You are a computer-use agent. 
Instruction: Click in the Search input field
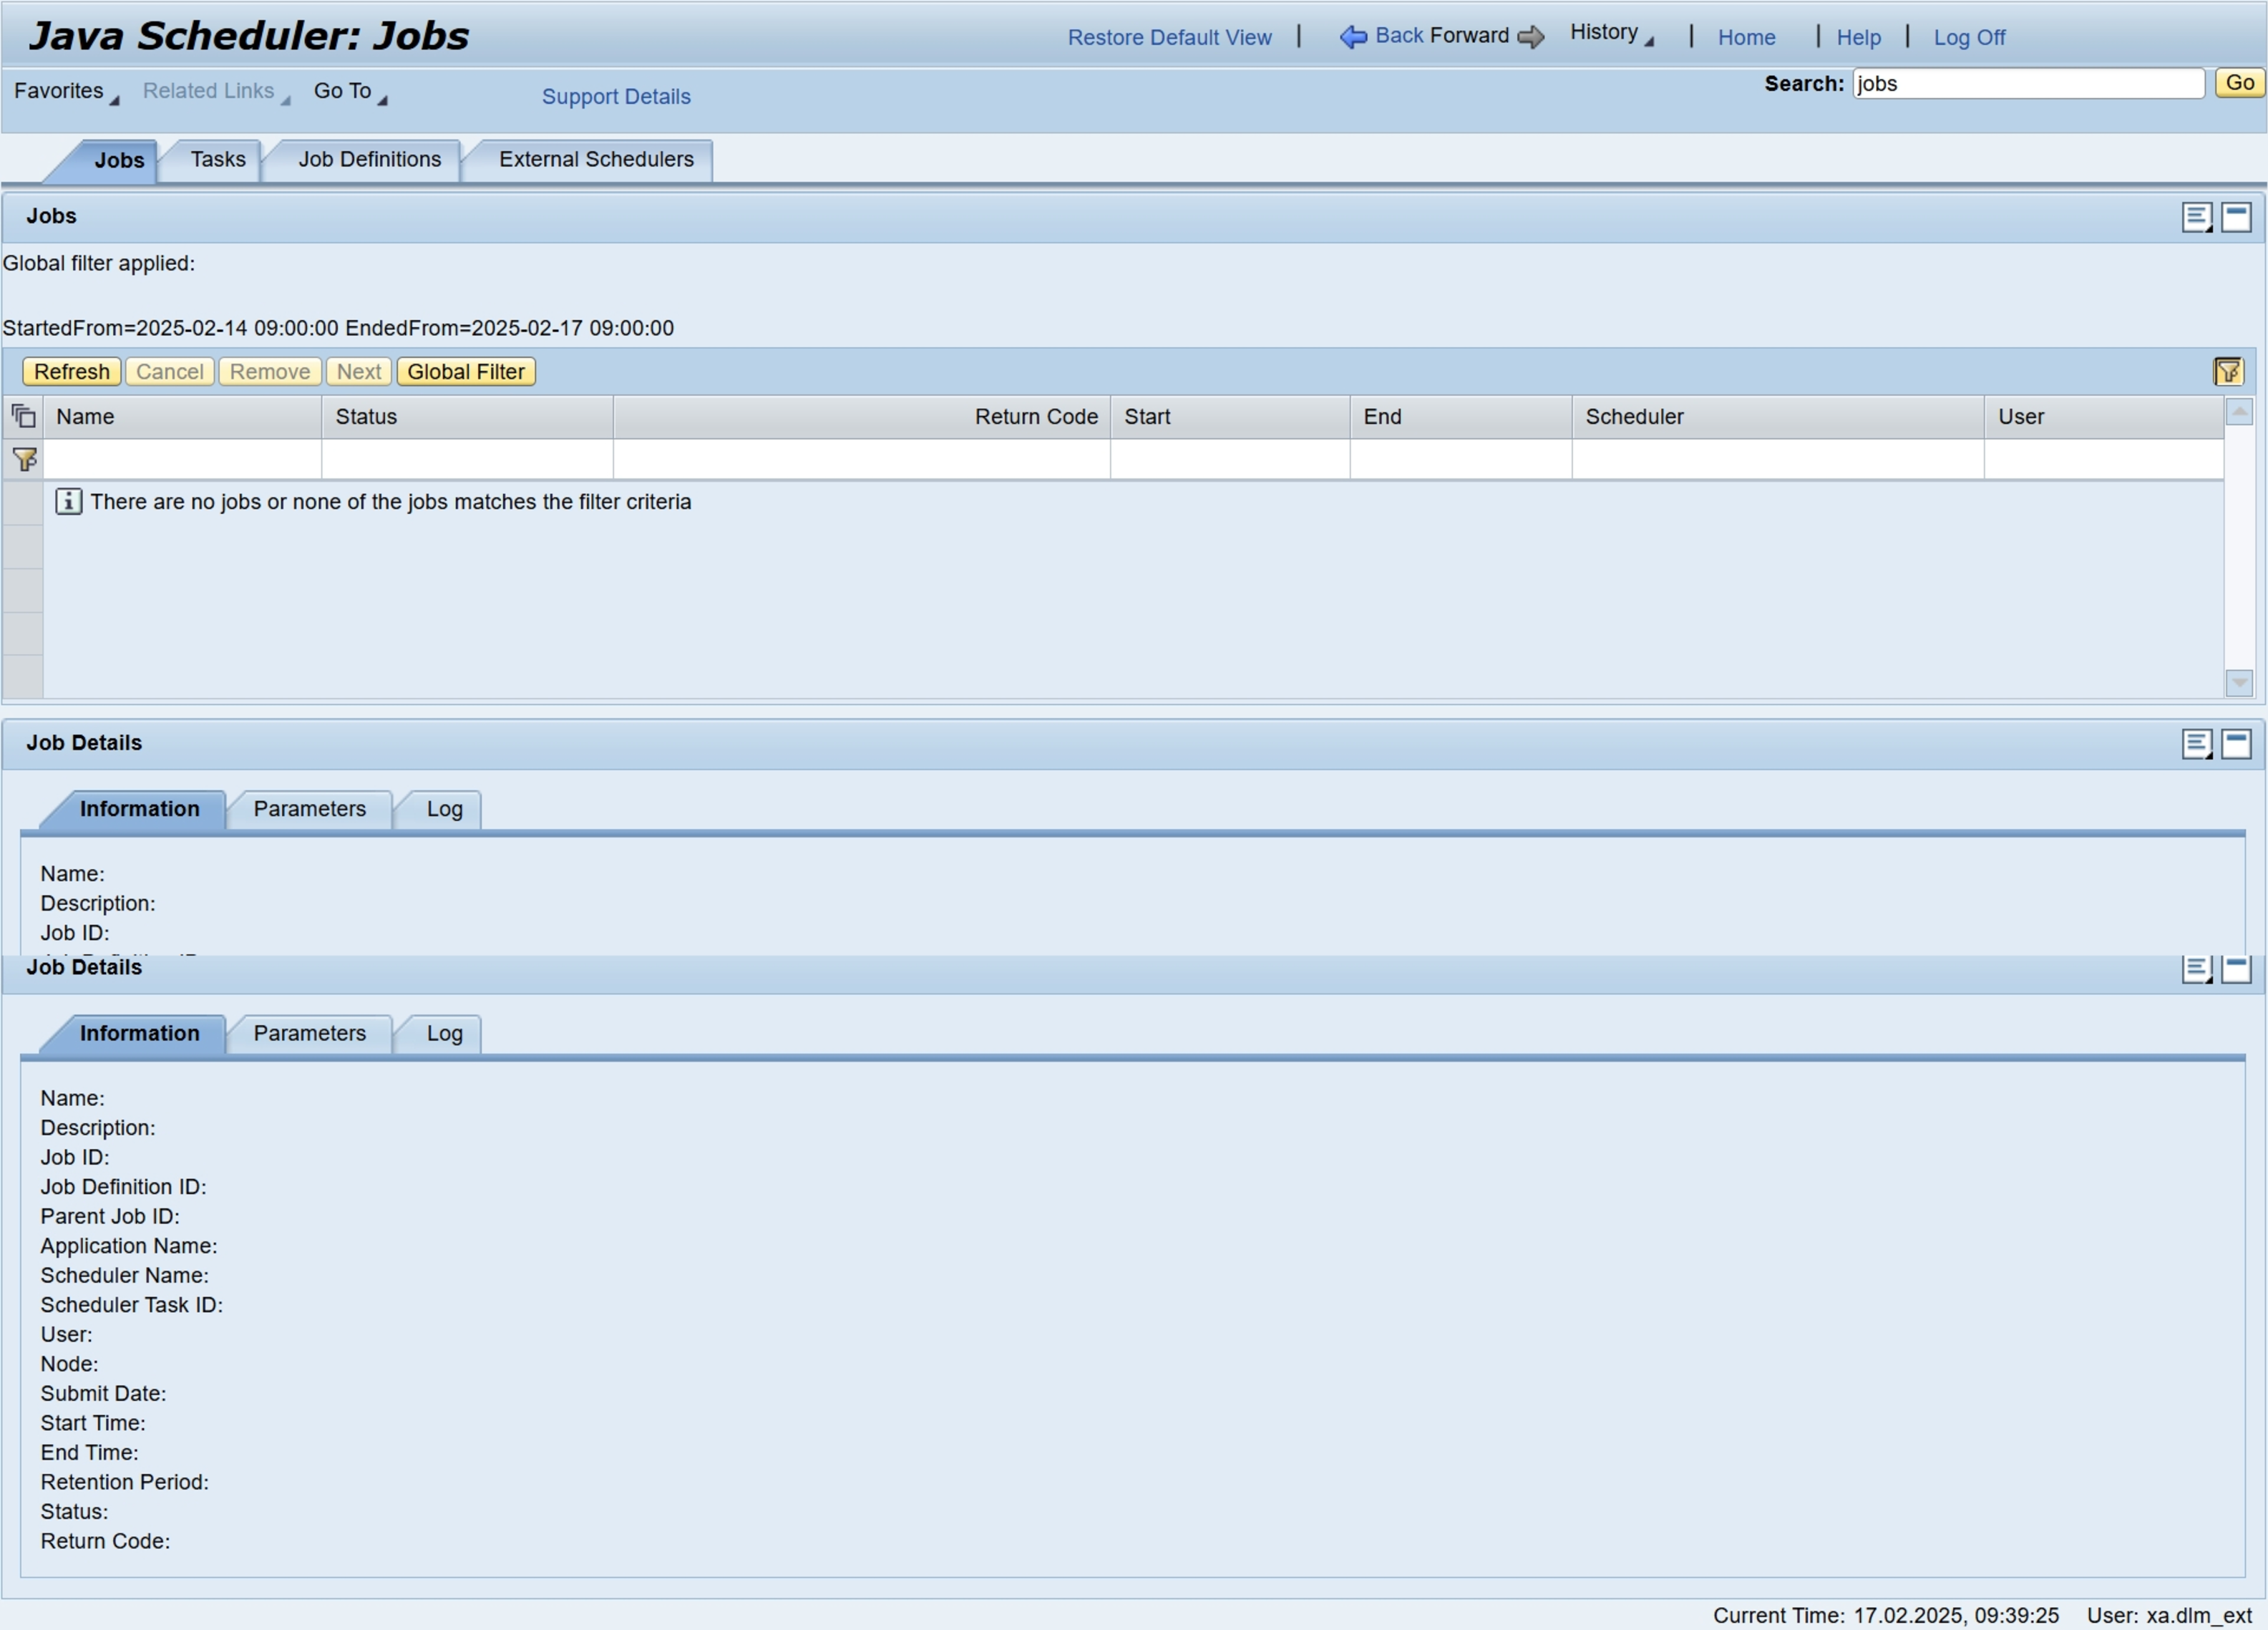2029,84
